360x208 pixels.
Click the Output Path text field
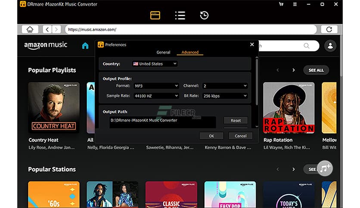coord(163,122)
